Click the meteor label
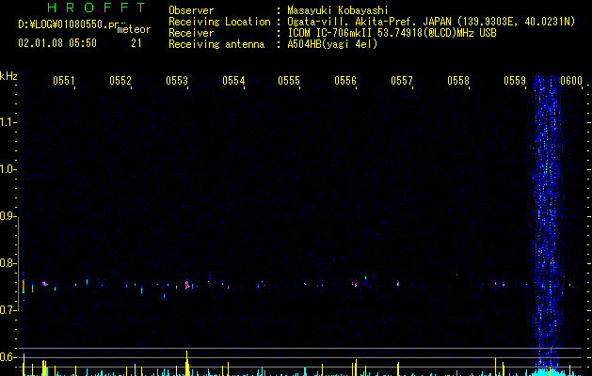 [x=134, y=29]
